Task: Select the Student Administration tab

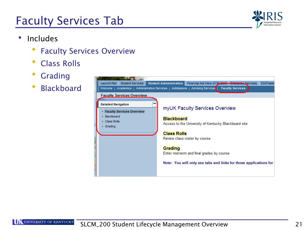Action: 165,83
